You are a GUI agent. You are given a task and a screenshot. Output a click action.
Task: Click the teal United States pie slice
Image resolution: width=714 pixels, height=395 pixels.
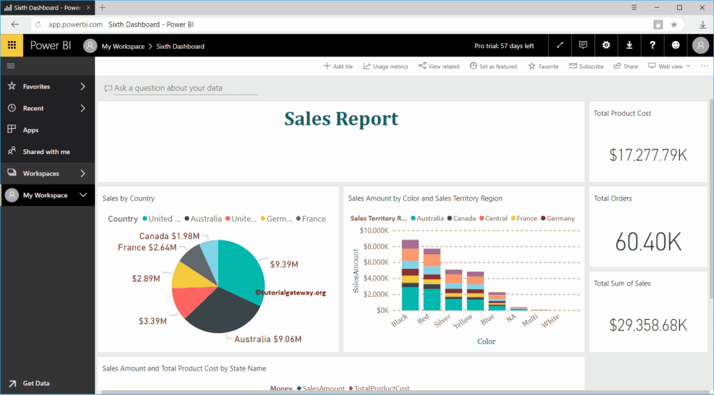(241, 268)
